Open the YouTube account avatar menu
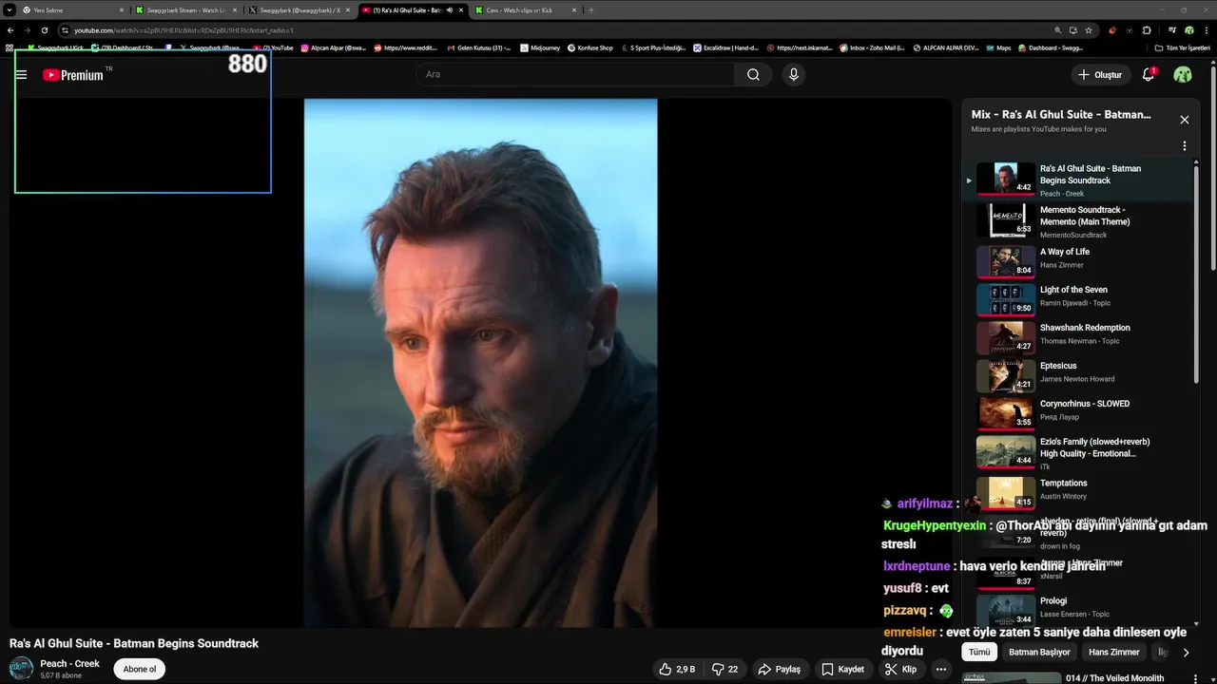 coord(1183,74)
